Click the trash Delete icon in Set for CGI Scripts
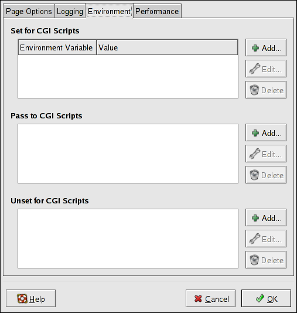 (254, 90)
